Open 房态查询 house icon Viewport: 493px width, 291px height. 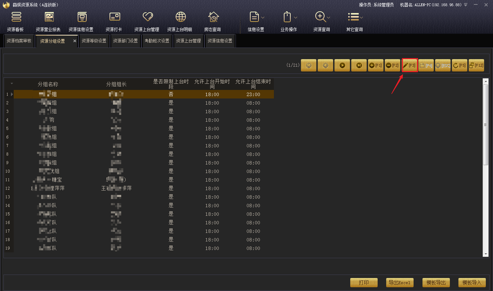pyautogui.click(x=213, y=21)
